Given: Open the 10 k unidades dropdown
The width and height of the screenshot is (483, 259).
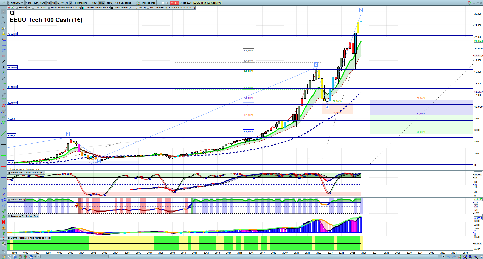Looking at the screenshot, I should coord(125,3).
